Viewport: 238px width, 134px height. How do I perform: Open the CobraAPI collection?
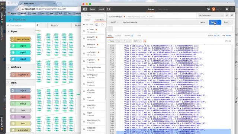pos(93,38)
